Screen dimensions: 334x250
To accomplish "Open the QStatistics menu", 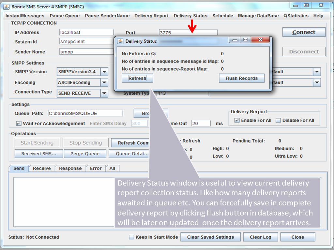I will pyautogui.click(x=296, y=16).
